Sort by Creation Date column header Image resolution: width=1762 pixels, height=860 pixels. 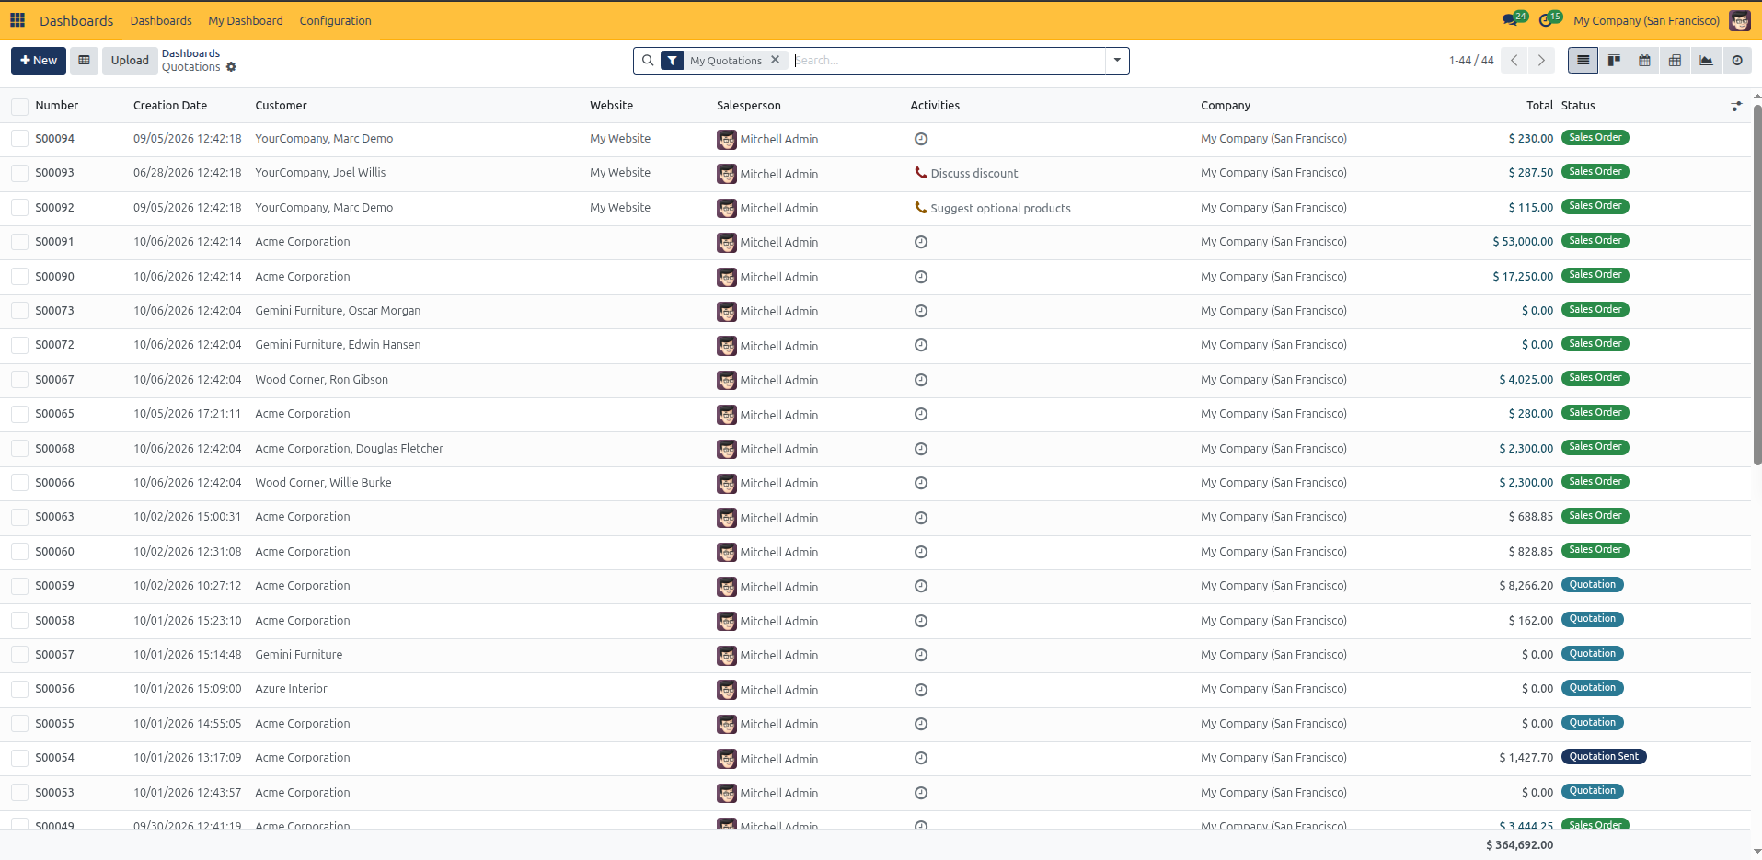(x=170, y=106)
